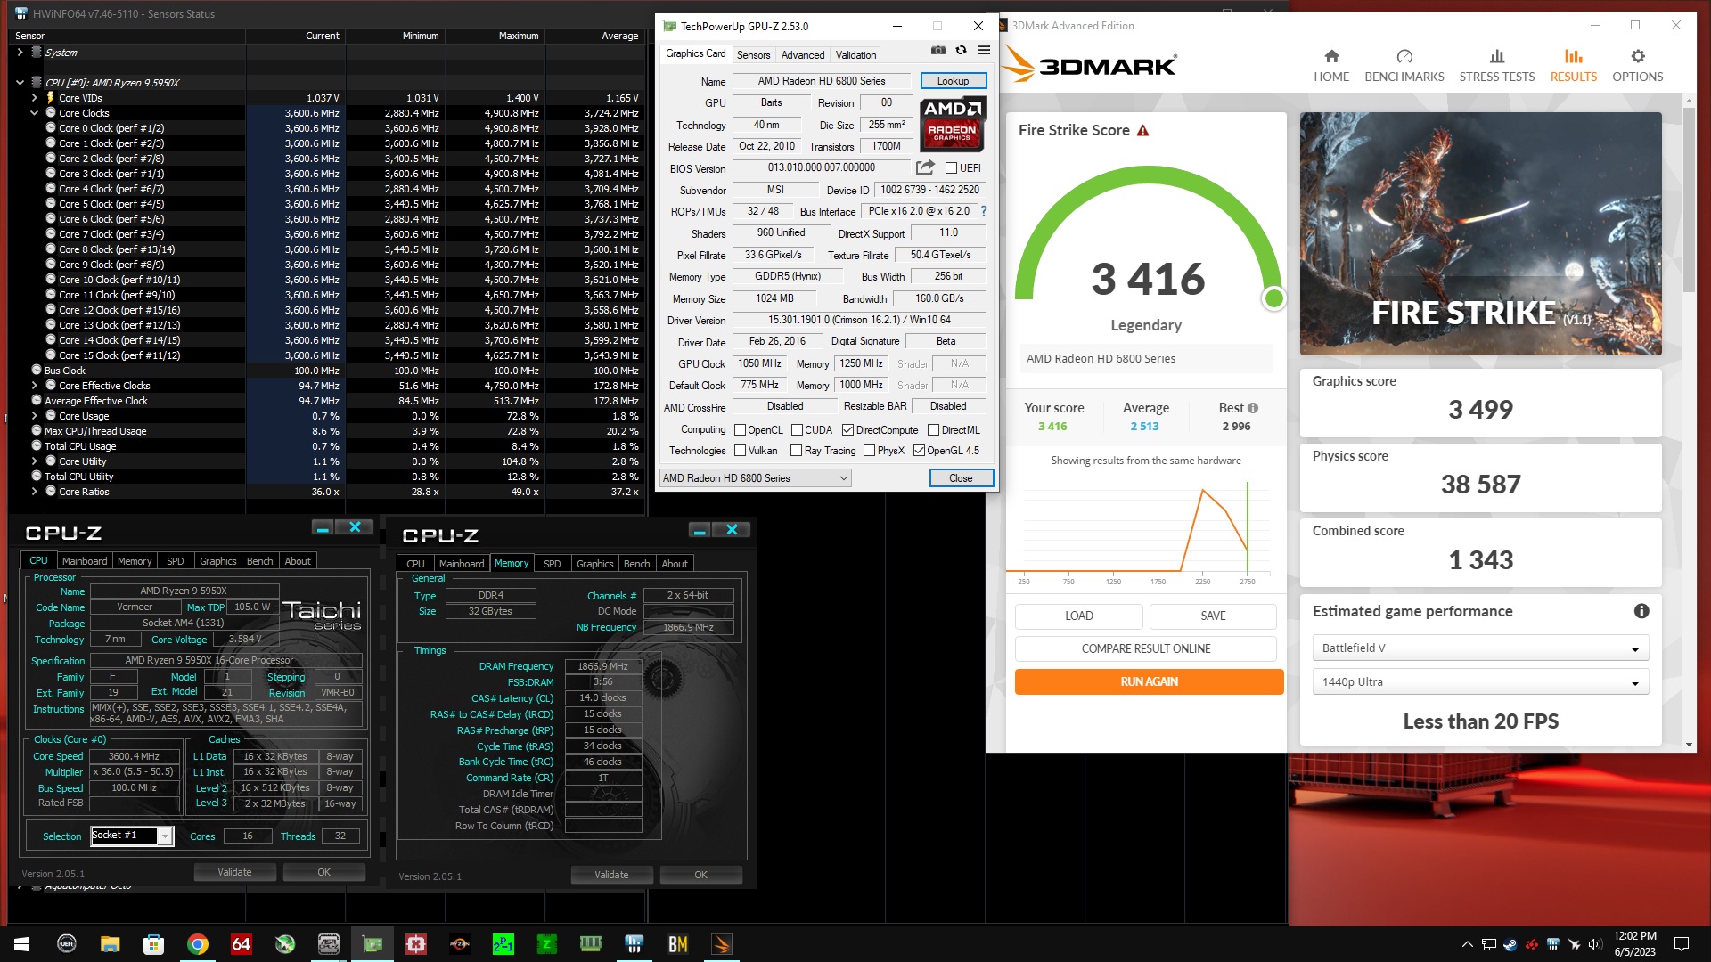Expand the System node in HWiNFO

pos(20,53)
